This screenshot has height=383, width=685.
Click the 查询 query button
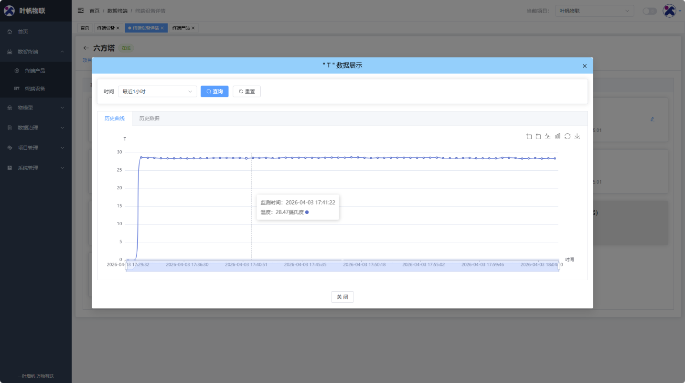point(214,91)
